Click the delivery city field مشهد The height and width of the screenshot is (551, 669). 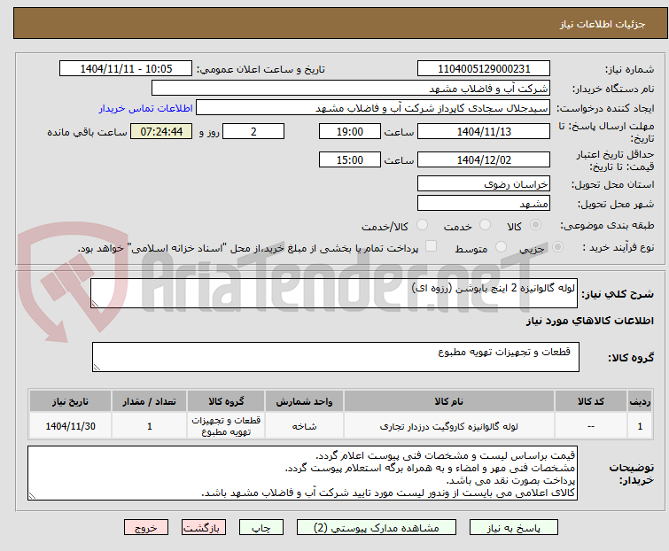[484, 204]
